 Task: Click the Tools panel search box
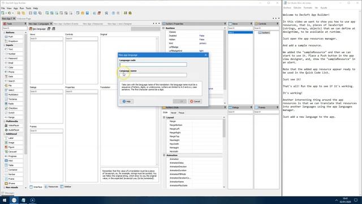[15, 28]
